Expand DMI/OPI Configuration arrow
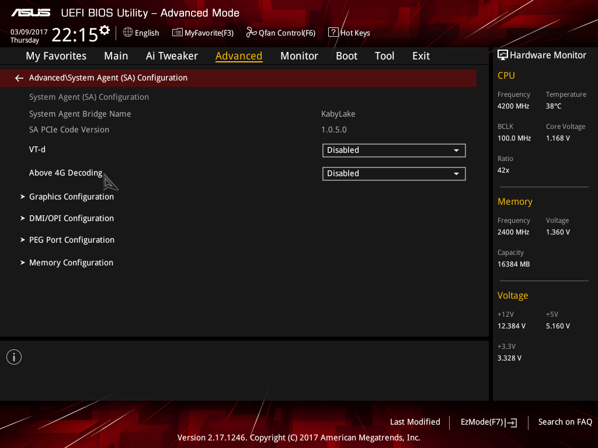The height and width of the screenshot is (448, 598). (x=23, y=218)
